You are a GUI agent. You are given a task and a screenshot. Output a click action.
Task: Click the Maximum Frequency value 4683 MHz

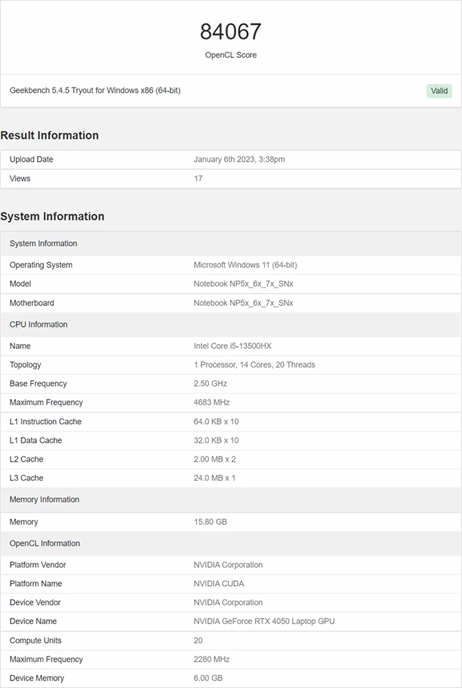coord(212,402)
